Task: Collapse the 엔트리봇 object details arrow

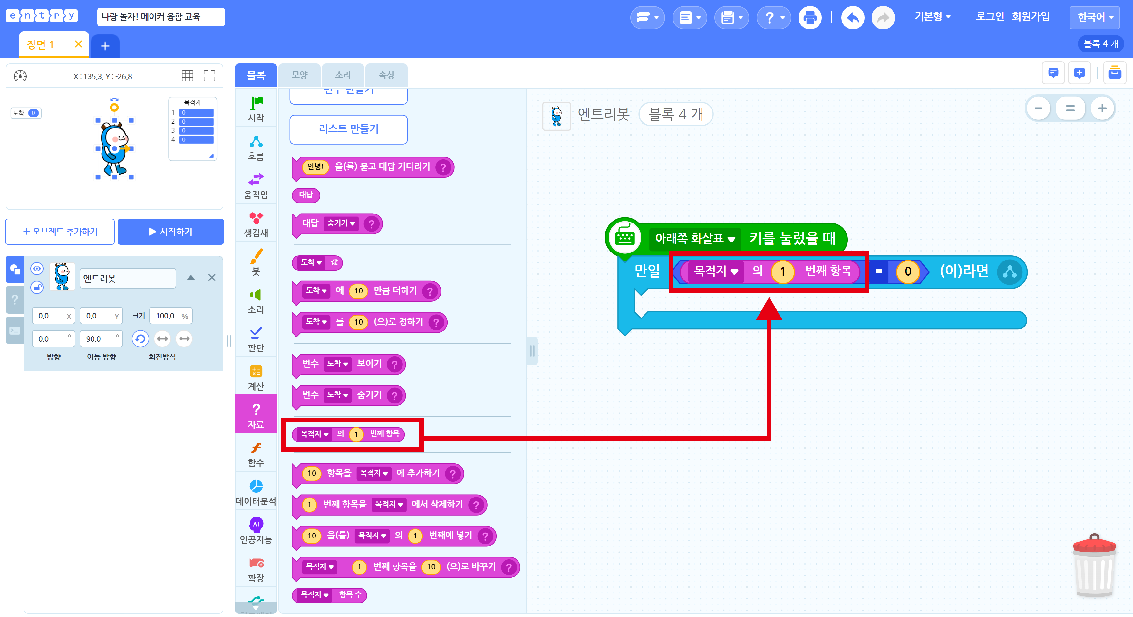Action: click(191, 278)
